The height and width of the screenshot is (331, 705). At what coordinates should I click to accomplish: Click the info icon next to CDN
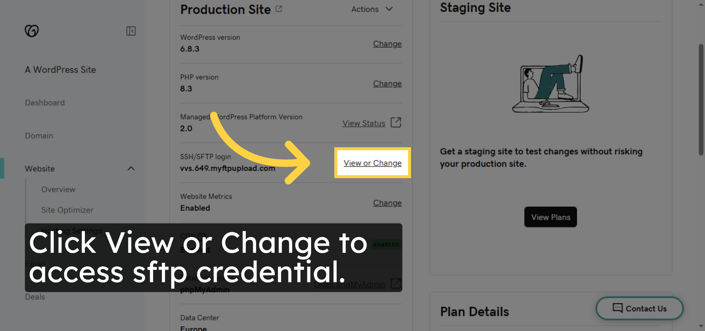(x=202, y=235)
